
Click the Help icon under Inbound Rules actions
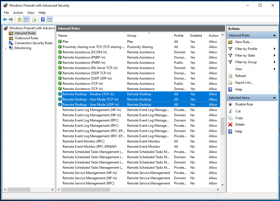click(x=230, y=89)
